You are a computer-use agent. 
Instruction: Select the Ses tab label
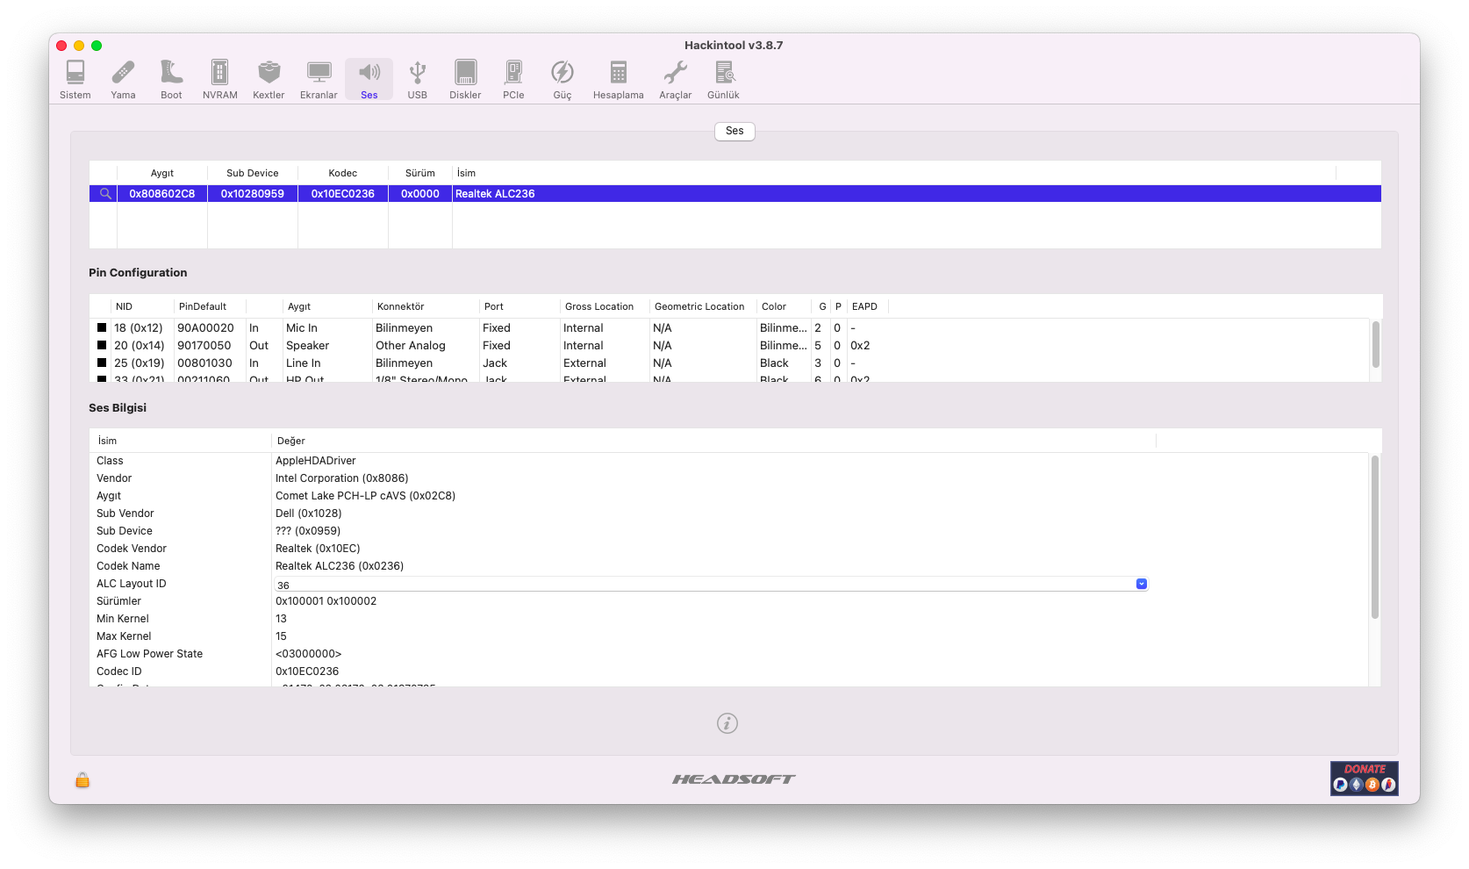(x=734, y=131)
